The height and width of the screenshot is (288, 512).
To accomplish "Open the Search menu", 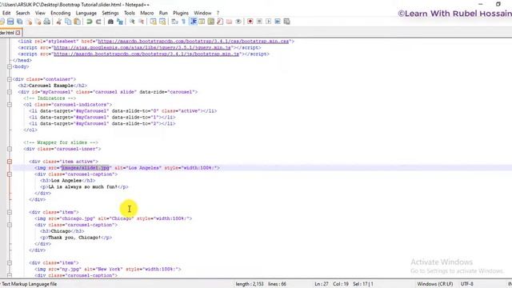I will coord(23,13).
